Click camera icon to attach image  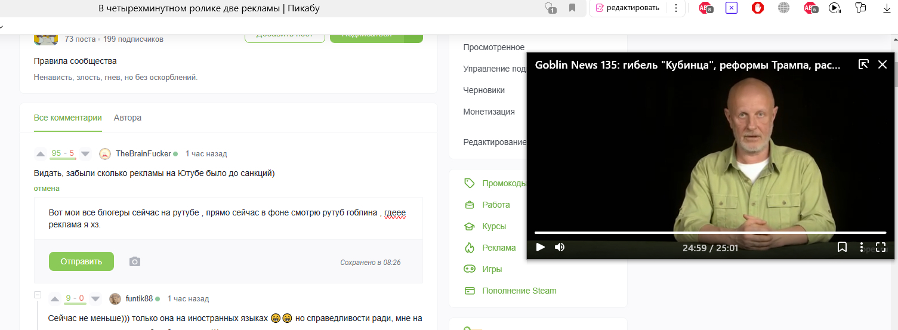pos(135,261)
